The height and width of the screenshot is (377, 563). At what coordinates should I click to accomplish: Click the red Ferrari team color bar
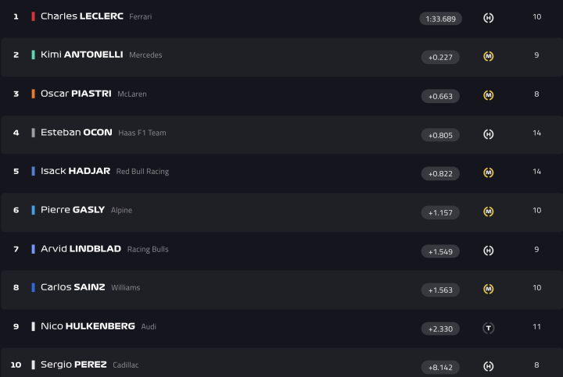[33, 16]
